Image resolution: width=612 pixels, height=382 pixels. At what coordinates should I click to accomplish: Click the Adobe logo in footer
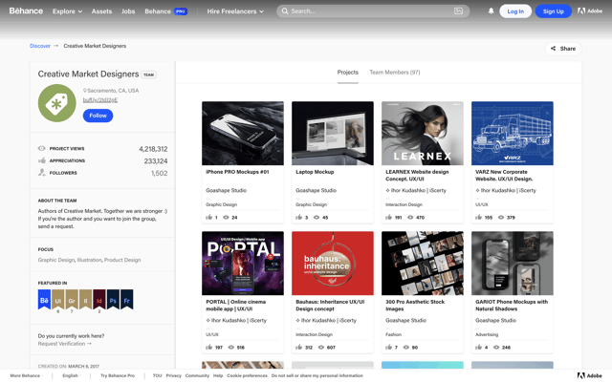590,375
